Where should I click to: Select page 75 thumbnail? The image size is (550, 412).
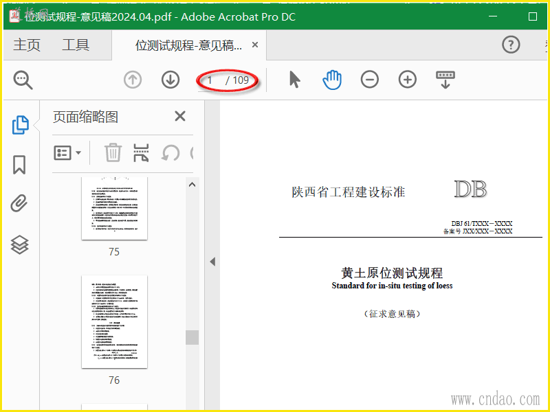(x=114, y=209)
